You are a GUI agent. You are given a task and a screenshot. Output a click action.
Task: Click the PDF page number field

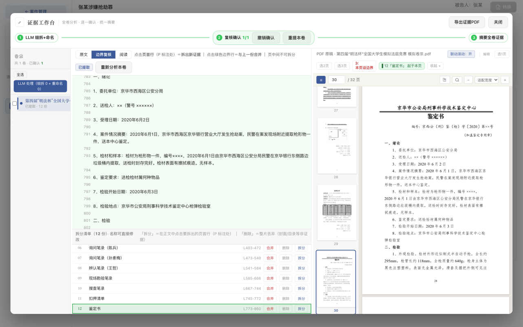[x=336, y=80]
